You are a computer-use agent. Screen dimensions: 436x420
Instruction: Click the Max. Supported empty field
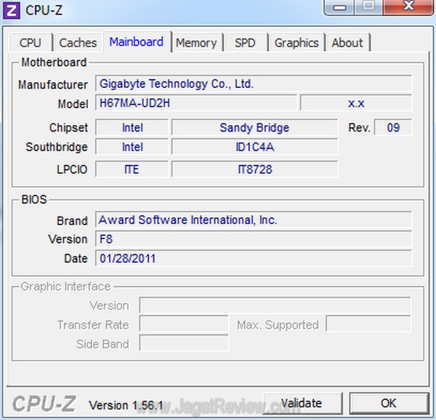368,324
